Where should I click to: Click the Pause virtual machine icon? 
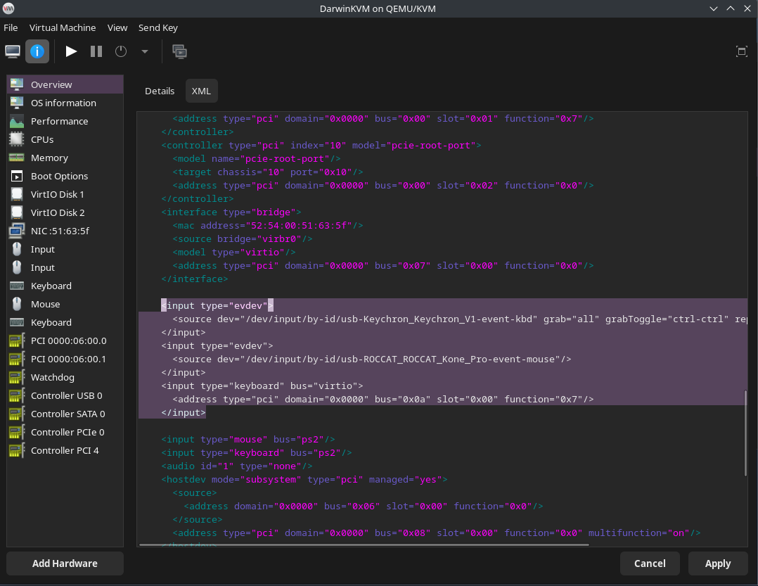(96, 51)
